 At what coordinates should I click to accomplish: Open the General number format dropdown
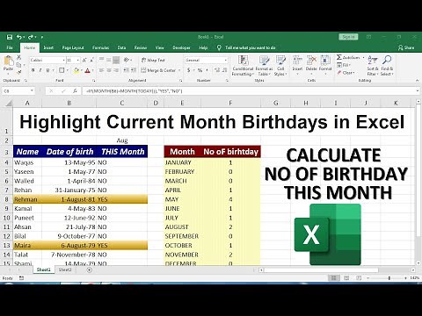click(226, 60)
